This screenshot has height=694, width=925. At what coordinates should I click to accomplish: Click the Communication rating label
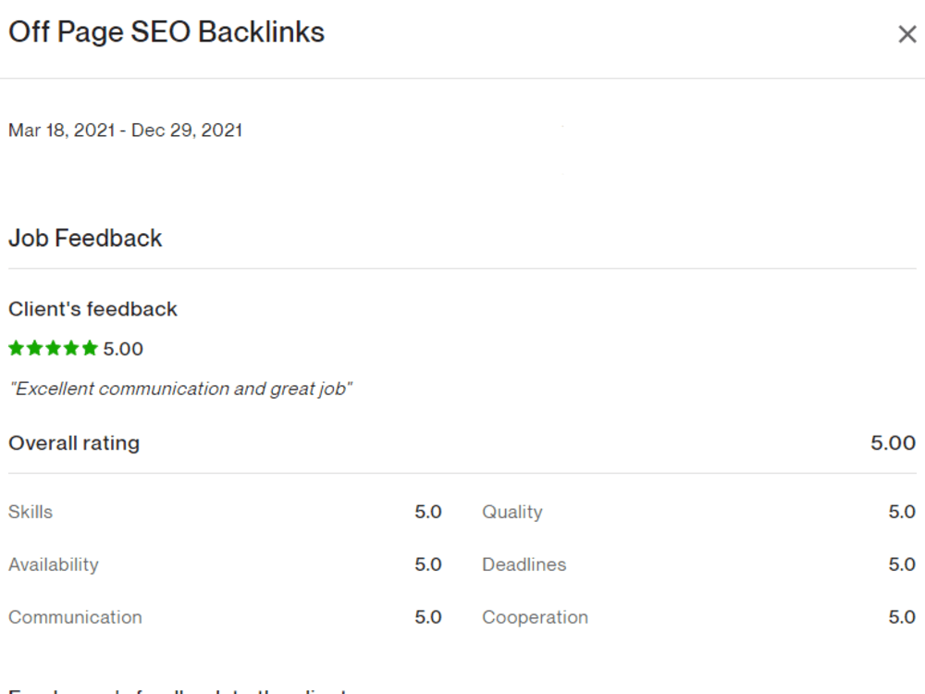[75, 617]
